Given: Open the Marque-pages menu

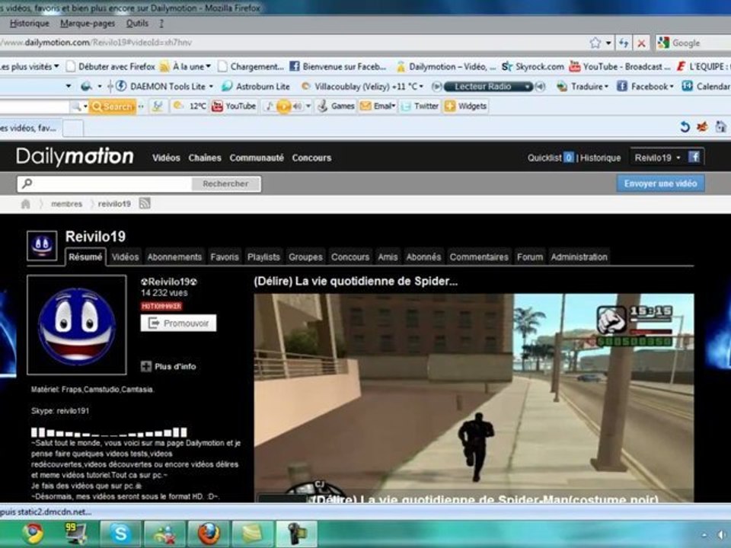Looking at the screenshot, I should [x=88, y=24].
